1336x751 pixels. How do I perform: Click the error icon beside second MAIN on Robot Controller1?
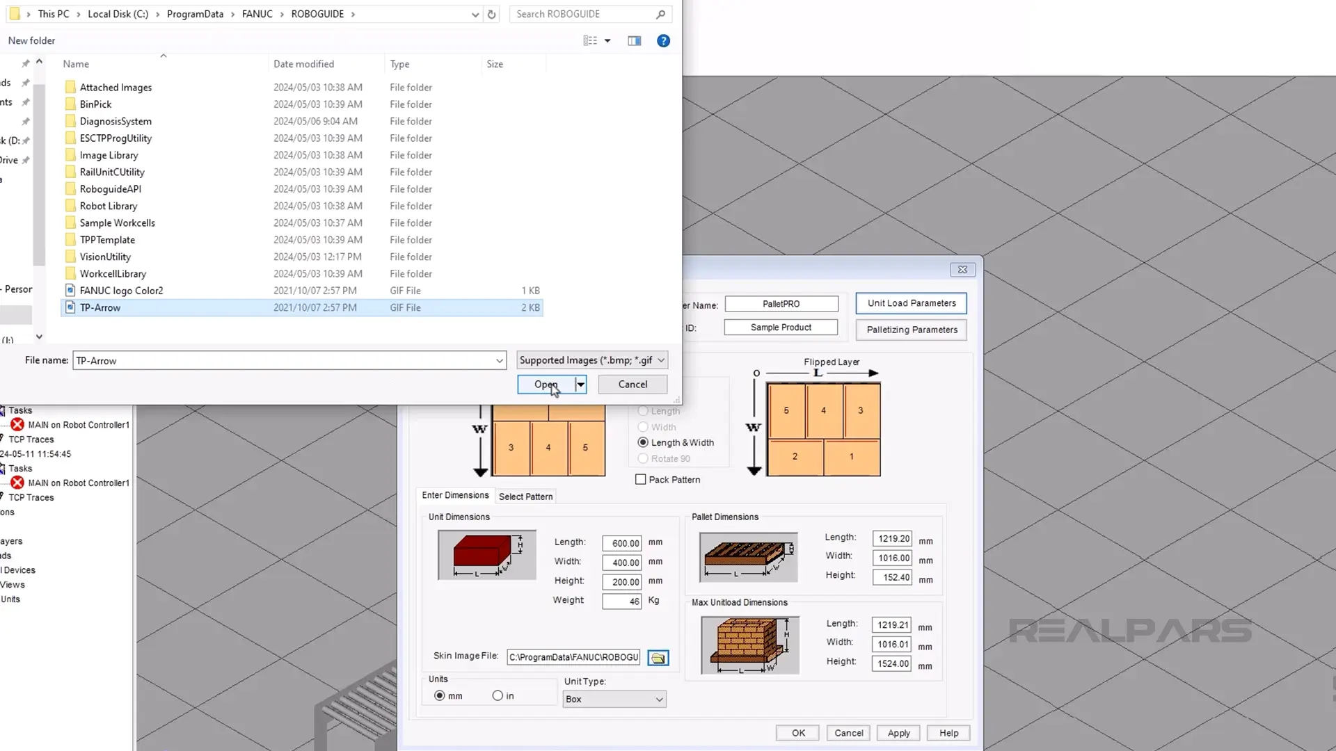17,483
